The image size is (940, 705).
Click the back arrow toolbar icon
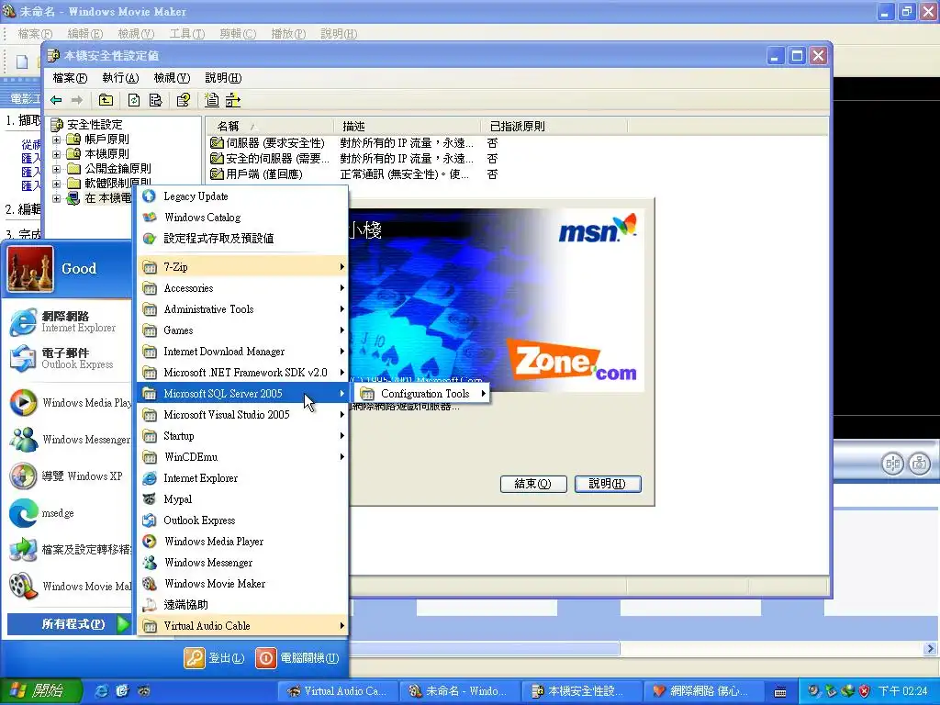[x=56, y=100]
